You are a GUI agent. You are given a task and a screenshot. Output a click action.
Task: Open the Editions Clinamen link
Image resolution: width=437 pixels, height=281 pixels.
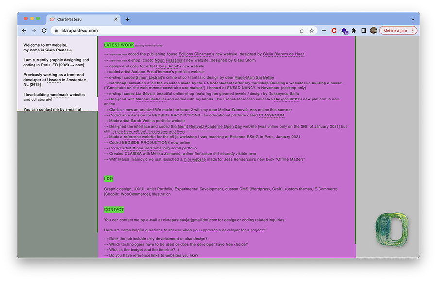coord(195,54)
